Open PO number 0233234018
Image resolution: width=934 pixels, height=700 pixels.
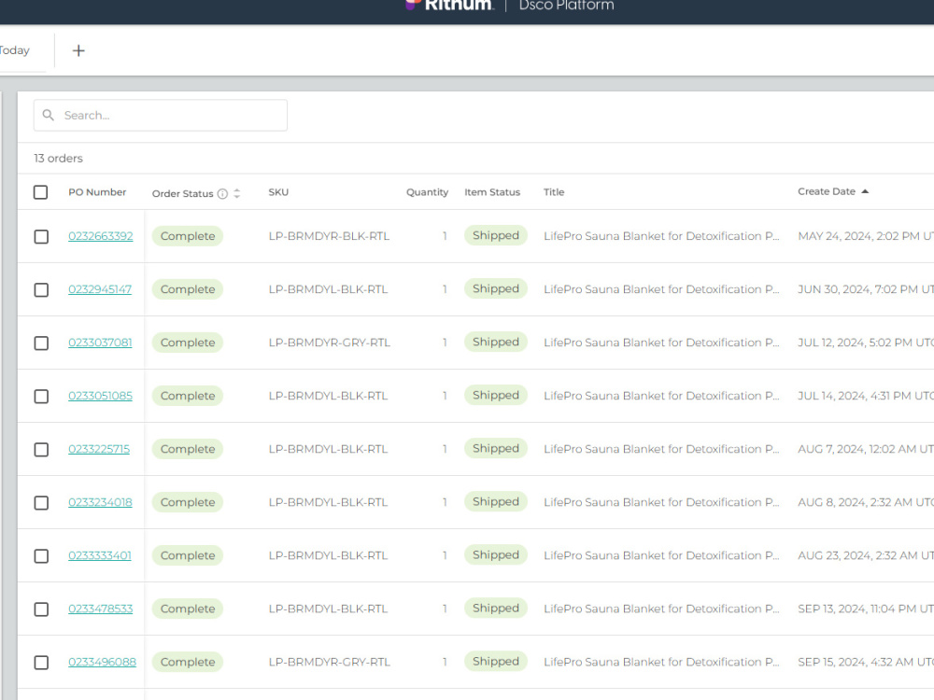(100, 502)
